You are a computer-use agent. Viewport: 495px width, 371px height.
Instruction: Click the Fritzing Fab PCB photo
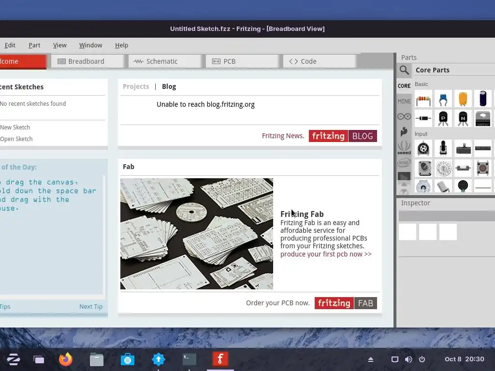pos(197,234)
